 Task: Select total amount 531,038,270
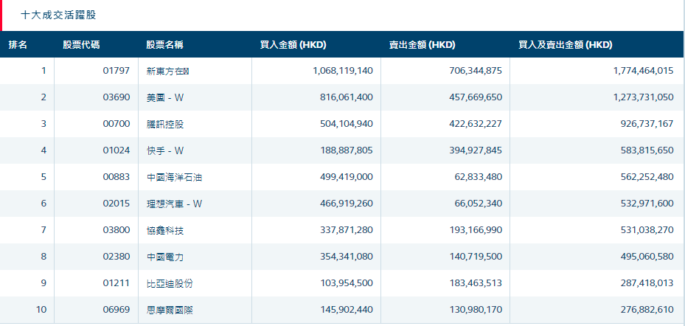click(647, 230)
